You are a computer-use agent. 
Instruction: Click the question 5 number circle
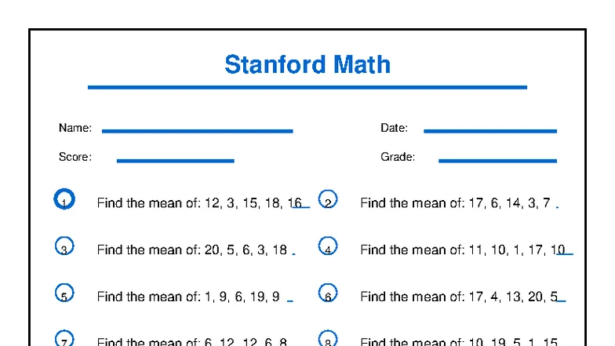click(65, 293)
